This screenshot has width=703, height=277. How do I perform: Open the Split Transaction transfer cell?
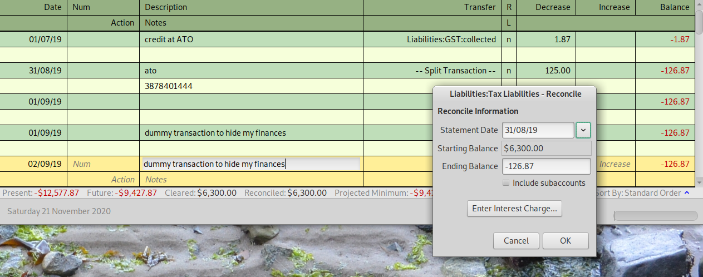432,71
